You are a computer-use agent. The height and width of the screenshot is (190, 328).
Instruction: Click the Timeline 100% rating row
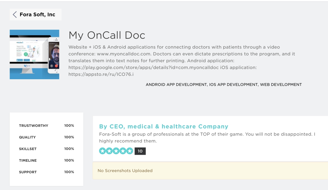point(46,161)
